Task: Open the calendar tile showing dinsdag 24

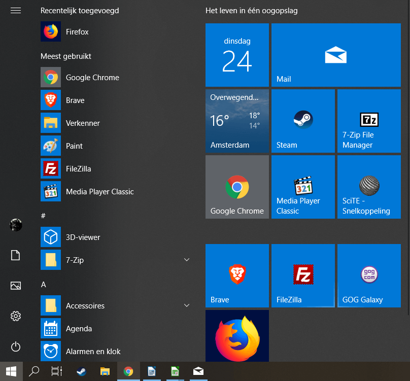Action: pos(237,55)
